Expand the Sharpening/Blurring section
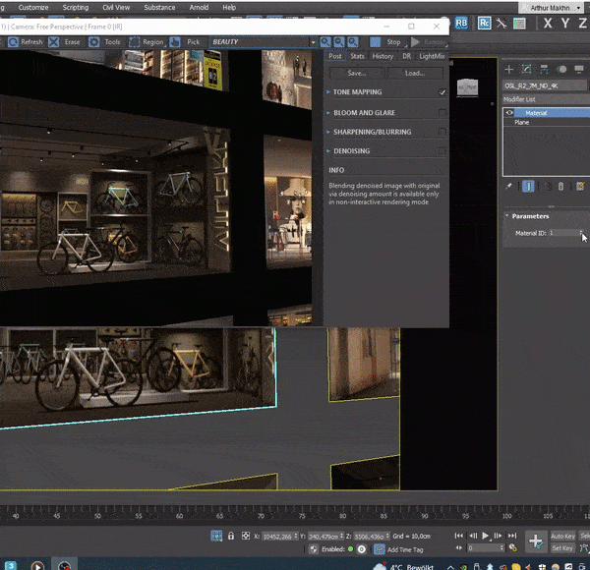The height and width of the screenshot is (570, 590). point(372,132)
